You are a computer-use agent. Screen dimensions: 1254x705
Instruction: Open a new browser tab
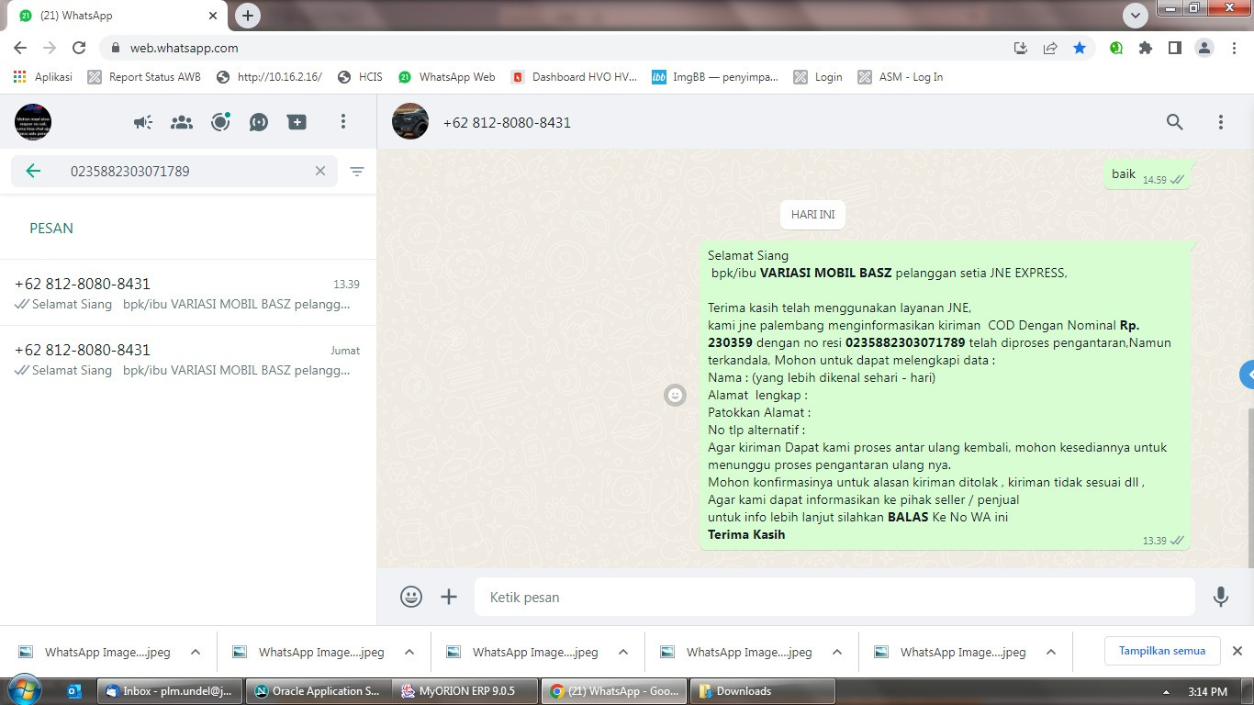[247, 15]
